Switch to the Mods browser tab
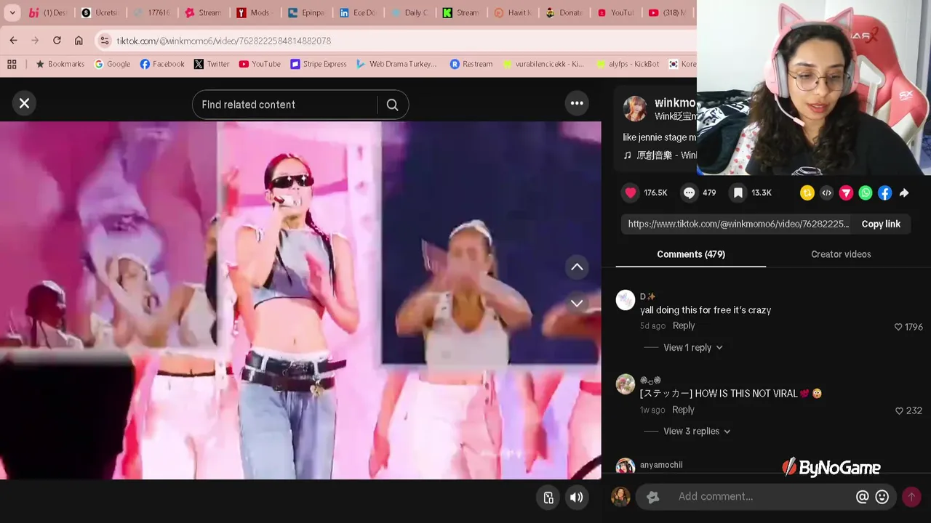Image resolution: width=931 pixels, height=523 pixels. pyautogui.click(x=253, y=12)
